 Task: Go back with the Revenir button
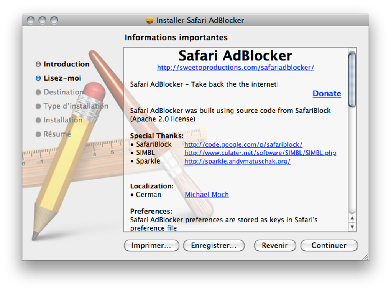click(275, 245)
